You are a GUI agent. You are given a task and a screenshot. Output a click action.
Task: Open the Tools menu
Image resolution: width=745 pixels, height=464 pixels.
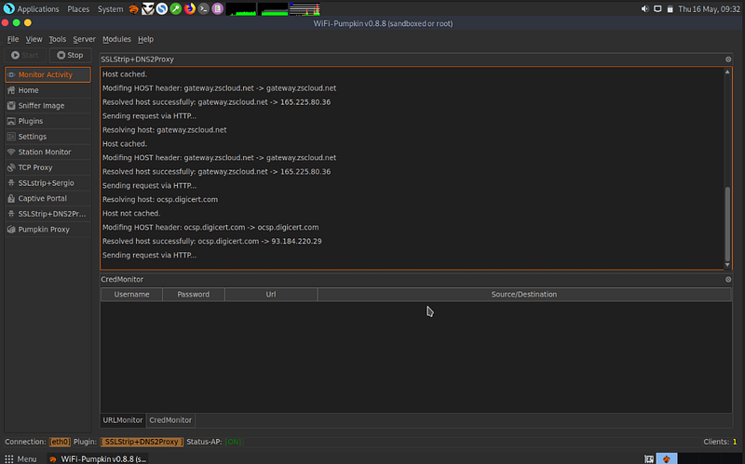pos(58,39)
